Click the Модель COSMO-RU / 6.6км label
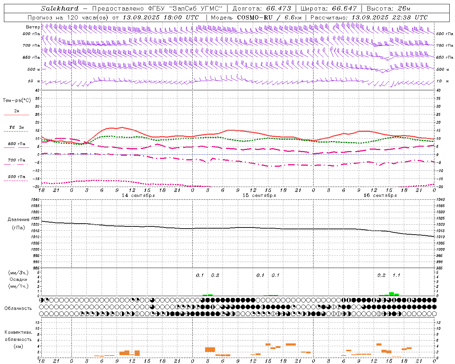The height and width of the screenshot is (364, 455). (x=256, y=17)
